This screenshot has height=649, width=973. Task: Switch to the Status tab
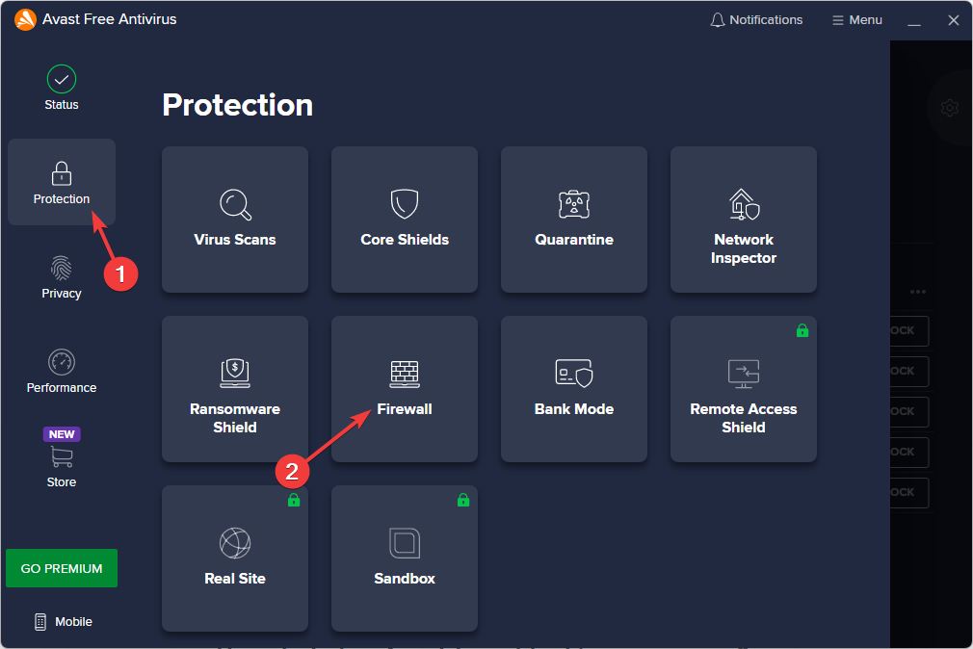(x=62, y=88)
